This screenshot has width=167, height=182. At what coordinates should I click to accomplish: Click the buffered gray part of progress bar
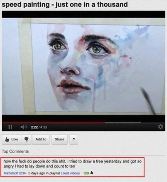coord(123,122)
